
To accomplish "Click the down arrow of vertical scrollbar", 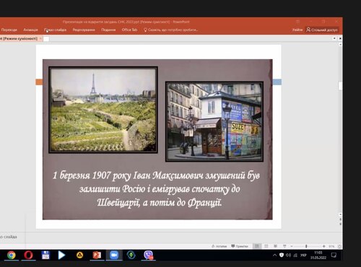I will [x=340, y=214].
